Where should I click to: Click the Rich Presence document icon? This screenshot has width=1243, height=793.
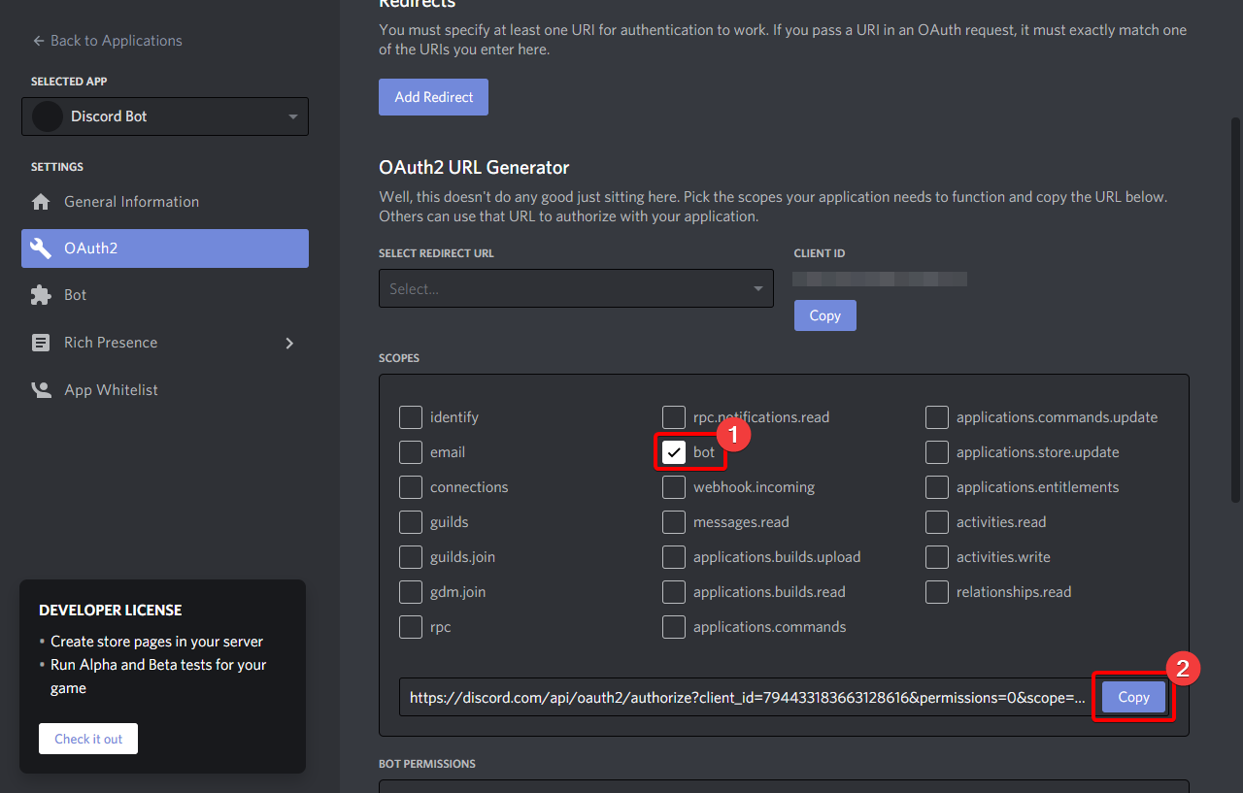coord(41,343)
